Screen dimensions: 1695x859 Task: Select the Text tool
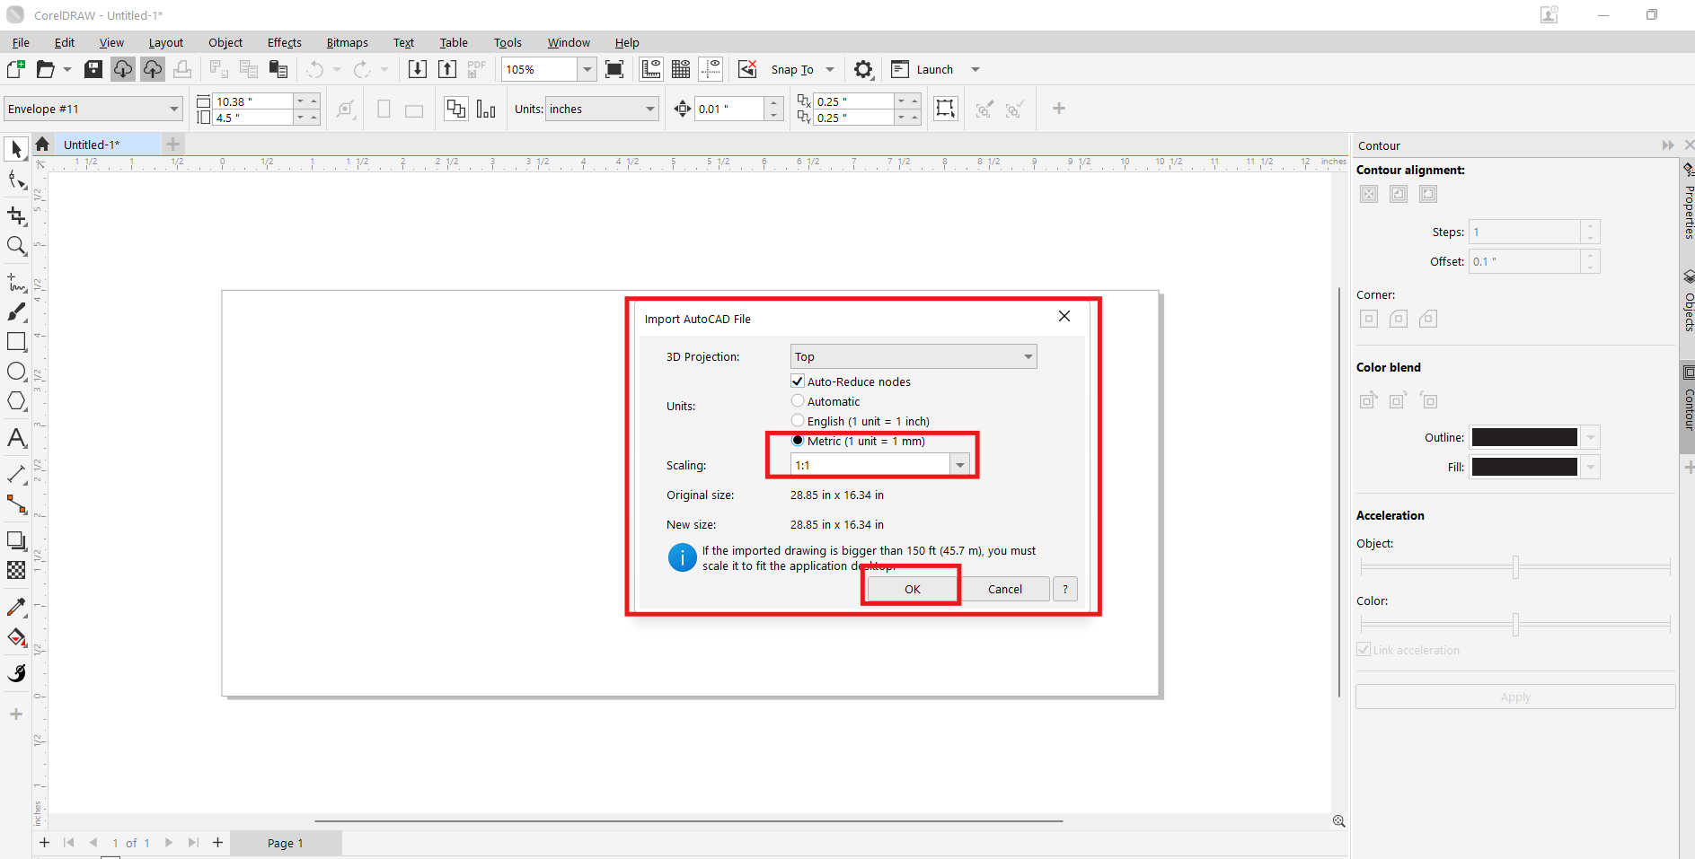coord(16,438)
